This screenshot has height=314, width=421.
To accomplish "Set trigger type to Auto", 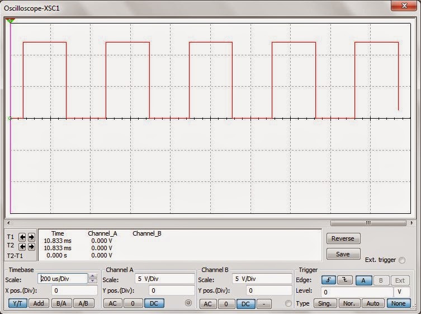I will [373, 303].
